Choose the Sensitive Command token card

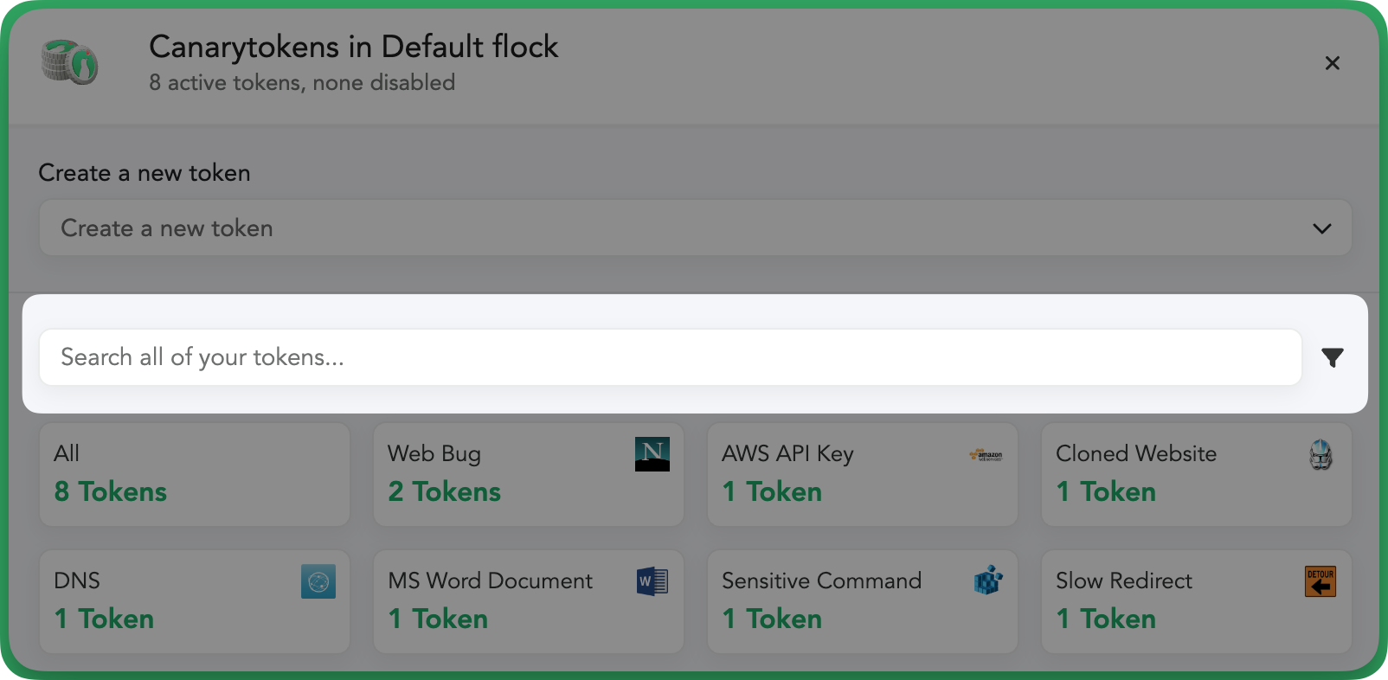(863, 601)
